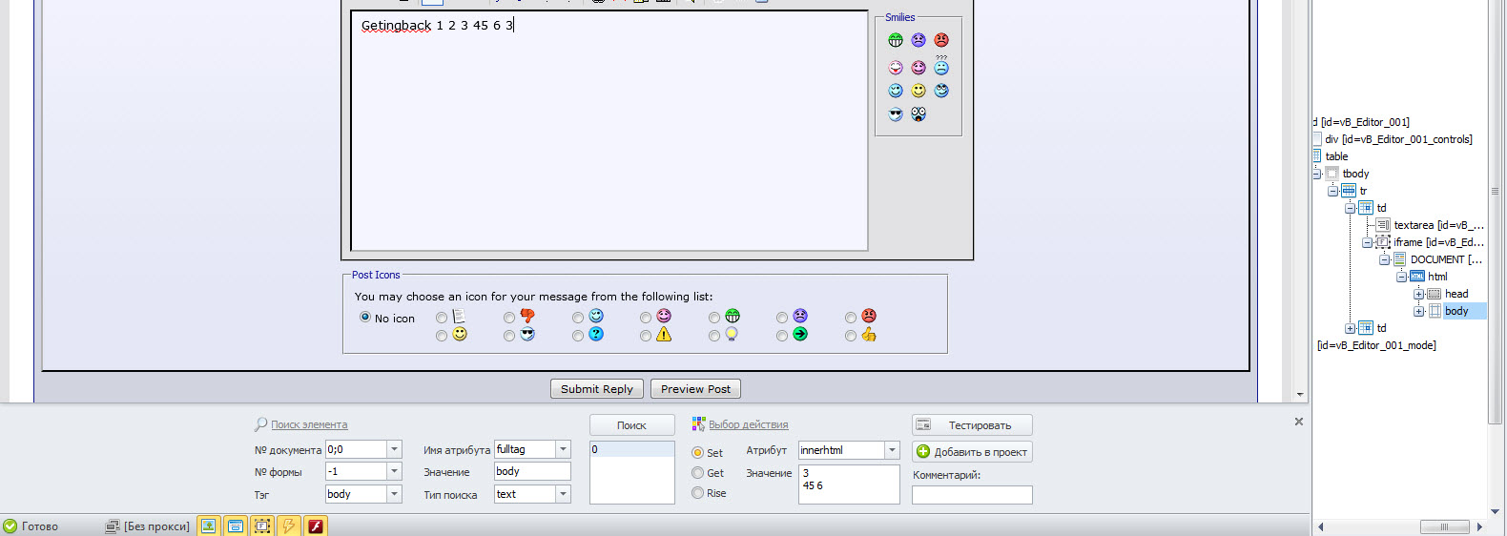The image size is (1507, 536).
Task: Click the colored blocks icon beside Выбор действия
Action: point(698,423)
